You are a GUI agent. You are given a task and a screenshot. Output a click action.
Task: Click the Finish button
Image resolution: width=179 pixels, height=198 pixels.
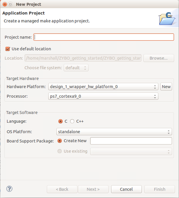pos(159,189)
